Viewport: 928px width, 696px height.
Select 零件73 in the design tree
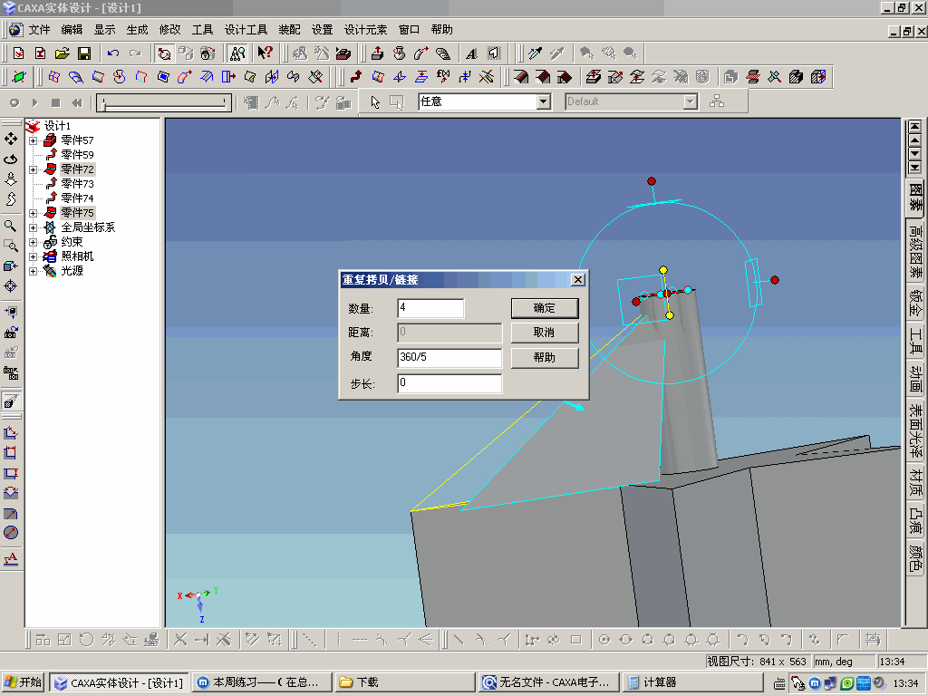[x=77, y=183]
